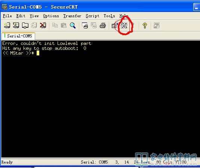
Task: Open the Tools menu
Action: click(x=109, y=16)
